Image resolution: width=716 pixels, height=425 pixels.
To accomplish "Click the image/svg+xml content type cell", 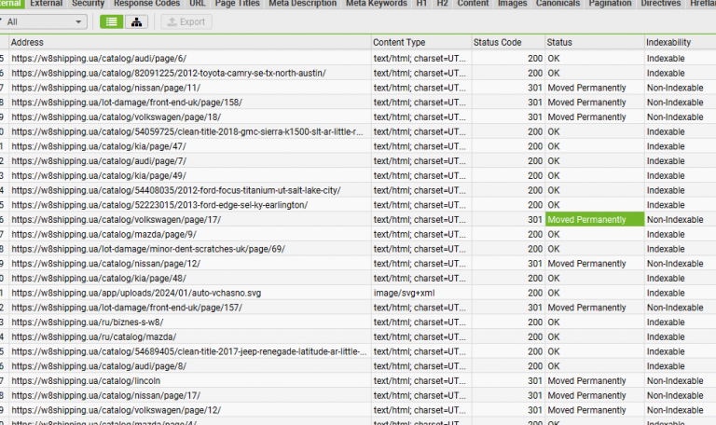I will pos(404,293).
